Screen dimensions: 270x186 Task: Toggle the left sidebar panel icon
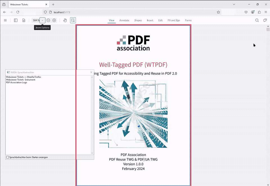coord(16,20)
